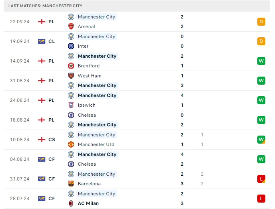Click the England flag on 22.09.24 row

[42, 22]
